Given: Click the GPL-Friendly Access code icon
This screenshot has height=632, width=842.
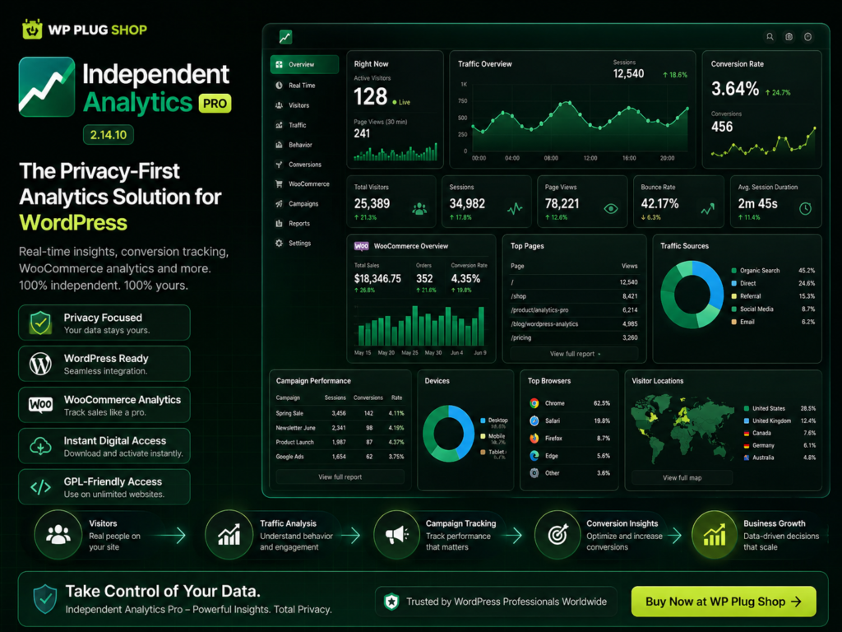Looking at the screenshot, I should (x=41, y=487).
